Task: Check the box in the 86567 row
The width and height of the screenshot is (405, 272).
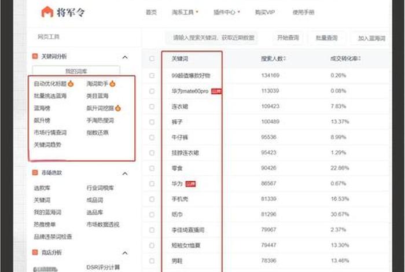Action: coord(152,183)
